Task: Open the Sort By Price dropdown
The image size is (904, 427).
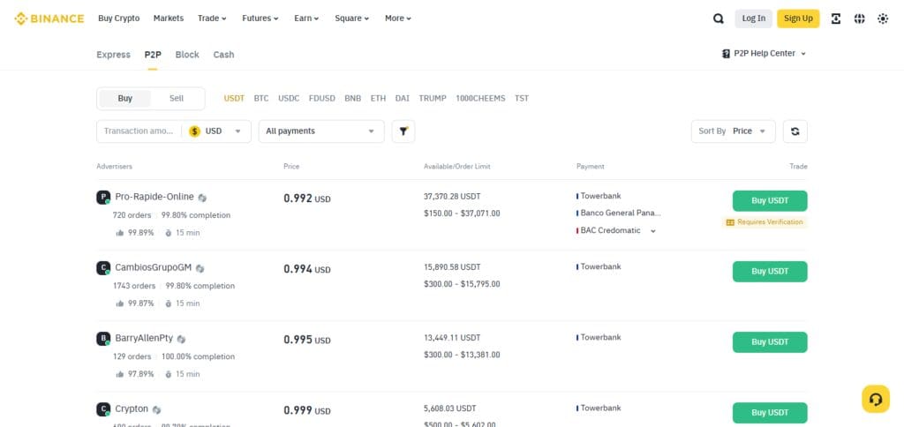Action: point(734,131)
